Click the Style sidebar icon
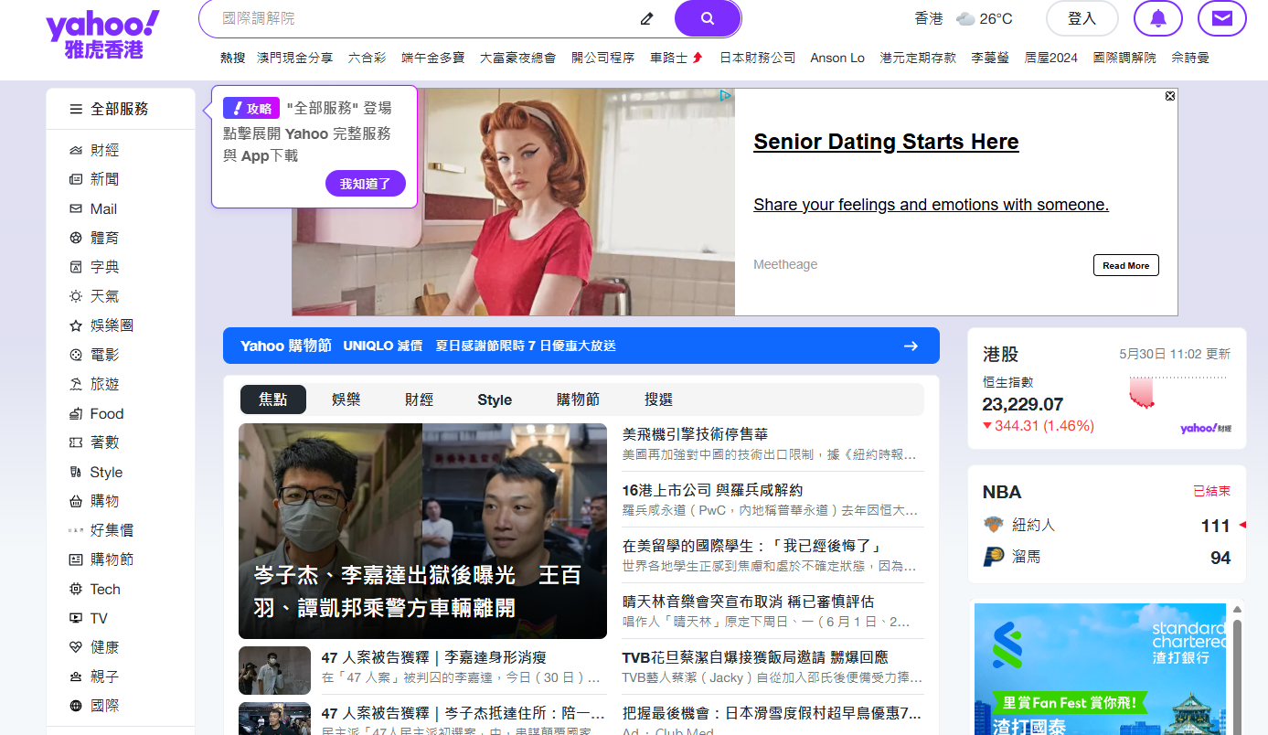 pyautogui.click(x=76, y=472)
